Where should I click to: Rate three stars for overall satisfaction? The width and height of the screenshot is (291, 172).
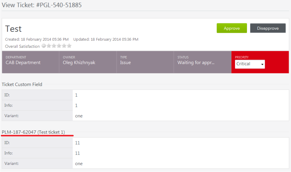(59, 46)
